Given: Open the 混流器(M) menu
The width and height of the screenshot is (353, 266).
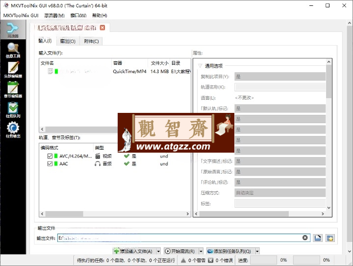Looking at the screenshot, I should (54, 15).
